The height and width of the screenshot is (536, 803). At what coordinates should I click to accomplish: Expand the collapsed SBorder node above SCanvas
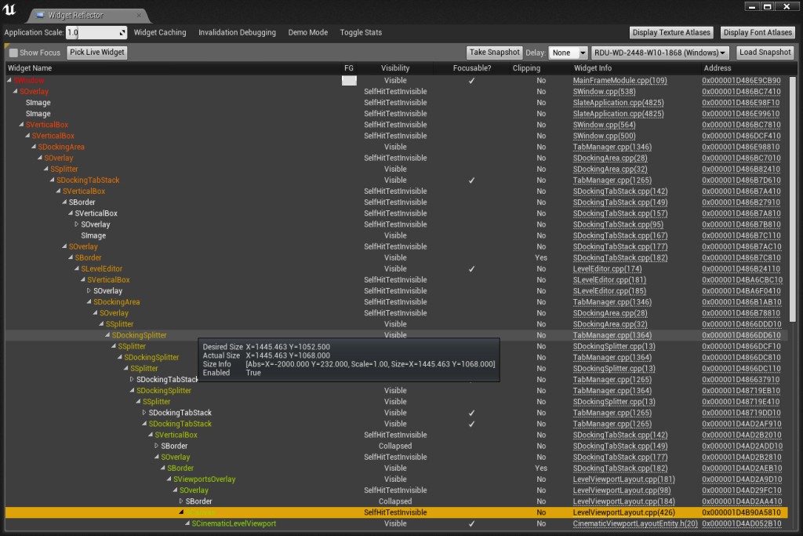(181, 501)
